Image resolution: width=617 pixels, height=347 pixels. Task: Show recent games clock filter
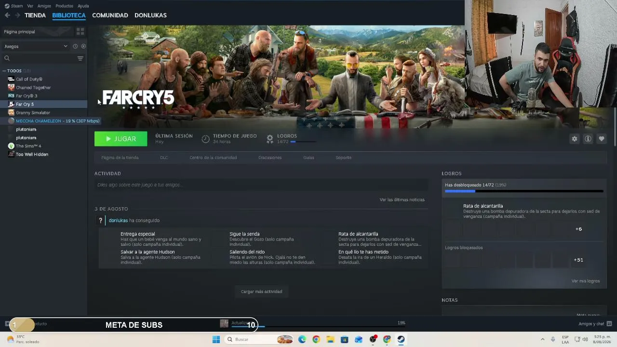coord(75,46)
